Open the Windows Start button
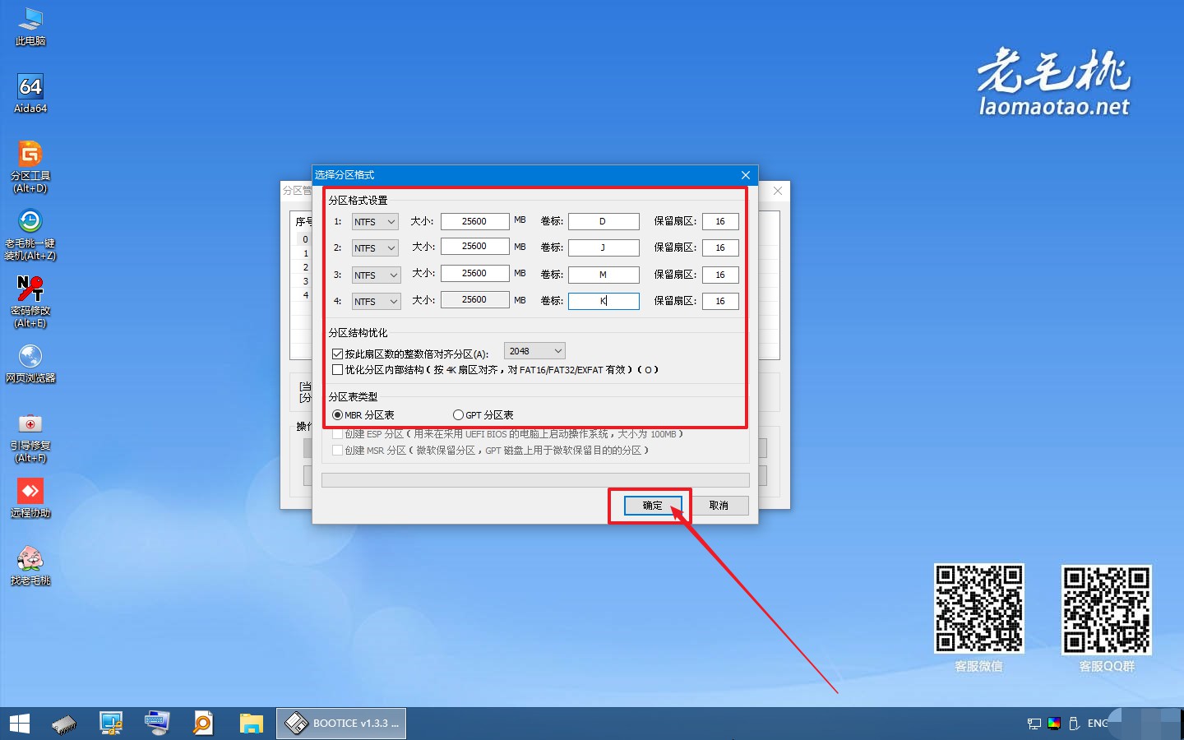The image size is (1184, 740). pyautogui.click(x=20, y=724)
